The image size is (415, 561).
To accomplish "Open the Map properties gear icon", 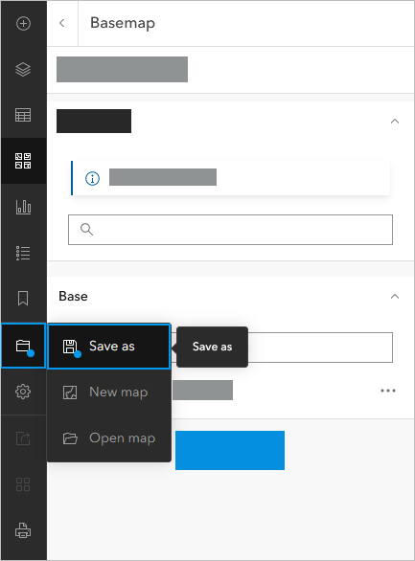I will coord(23,392).
